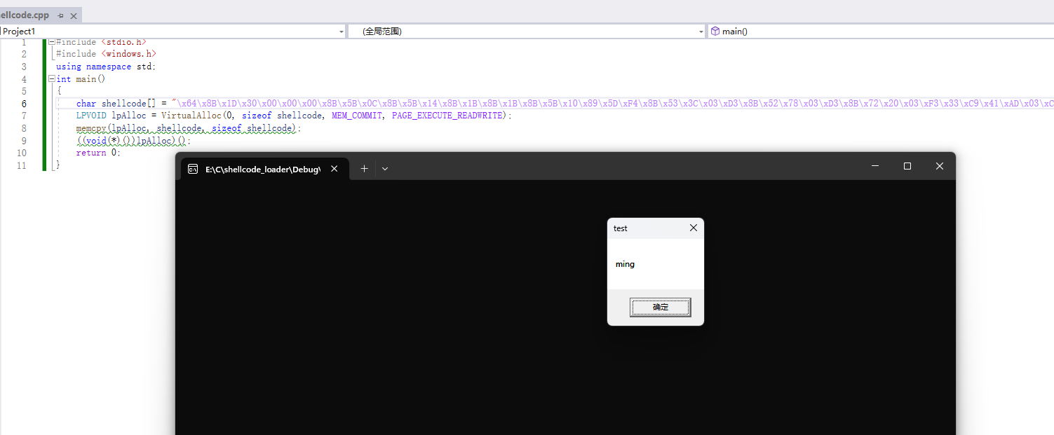Screen dimensions: 1054x435
Task: Click the X icon on the Debug terminal tab
Action: click(x=334, y=168)
